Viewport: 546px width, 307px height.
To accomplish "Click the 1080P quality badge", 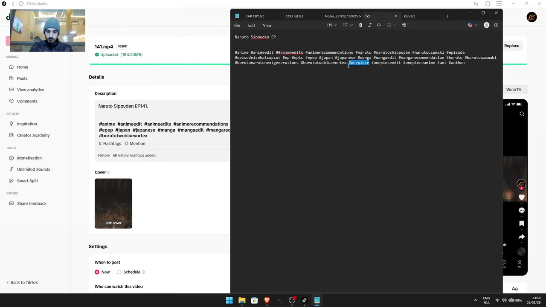I will click(122, 46).
